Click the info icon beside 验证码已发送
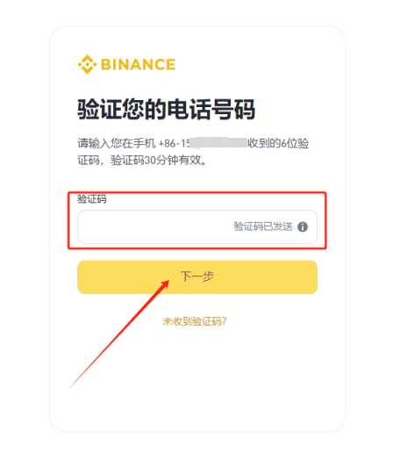Image resolution: width=400 pixels, height=474 pixels. pyautogui.click(x=303, y=226)
